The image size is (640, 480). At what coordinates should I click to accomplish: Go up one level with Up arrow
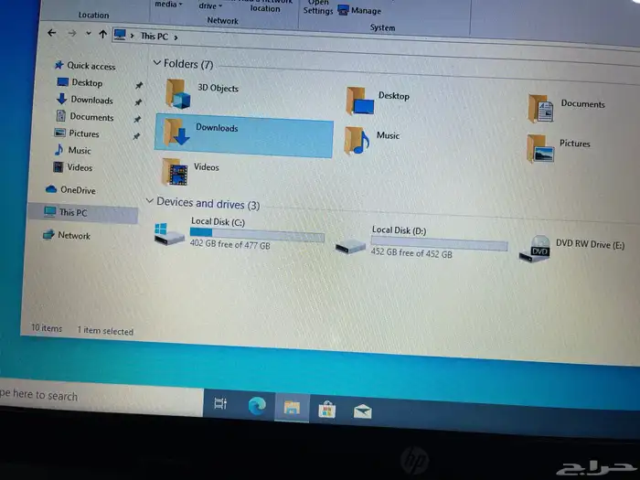click(x=102, y=35)
